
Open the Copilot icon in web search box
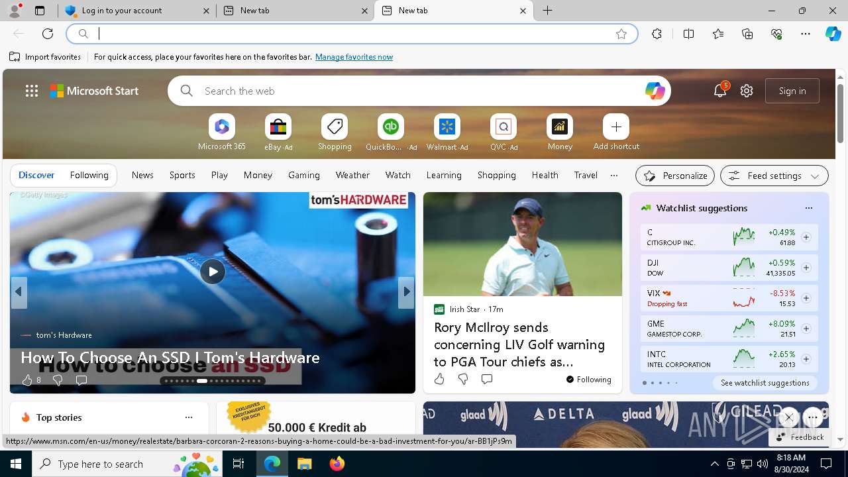[x=655, y=91]
